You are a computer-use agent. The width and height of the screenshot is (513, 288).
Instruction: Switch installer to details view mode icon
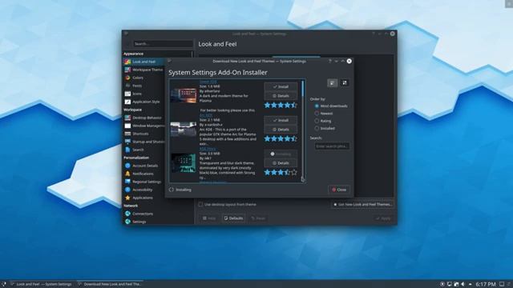click(333, 83)
